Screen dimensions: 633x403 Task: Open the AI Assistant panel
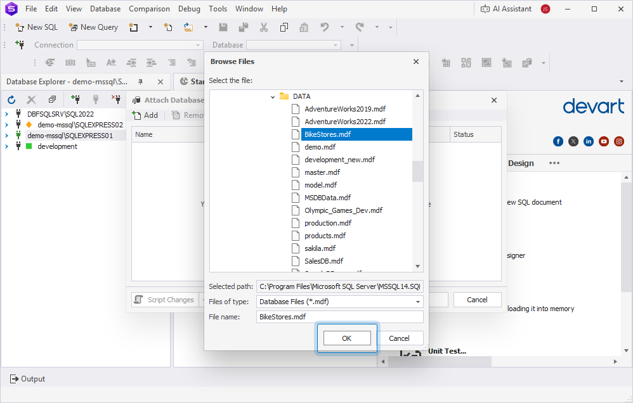[x=506, y=9]
